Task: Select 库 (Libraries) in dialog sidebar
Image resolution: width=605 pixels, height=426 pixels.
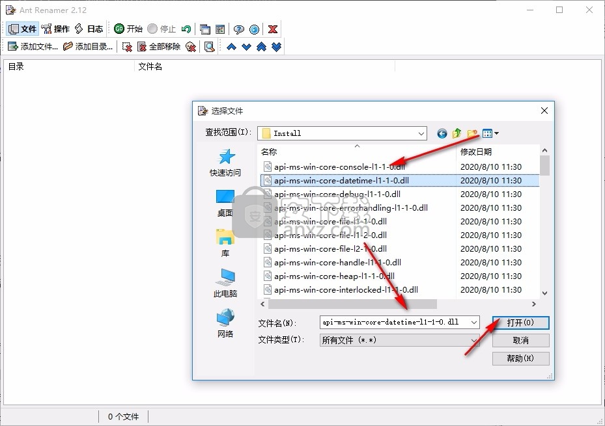Action: click(x=225, y=243)
